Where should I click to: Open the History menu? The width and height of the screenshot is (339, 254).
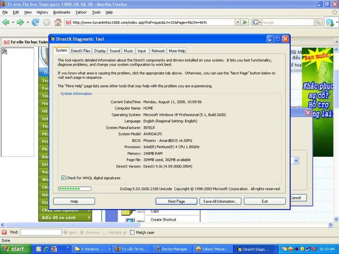[x=42, y=12]
